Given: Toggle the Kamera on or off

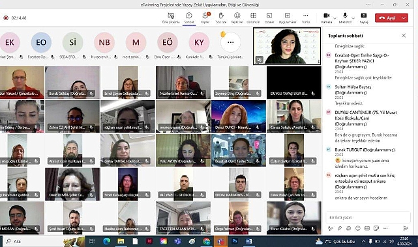Looking at the screenshot, I should tap(327, 18).
